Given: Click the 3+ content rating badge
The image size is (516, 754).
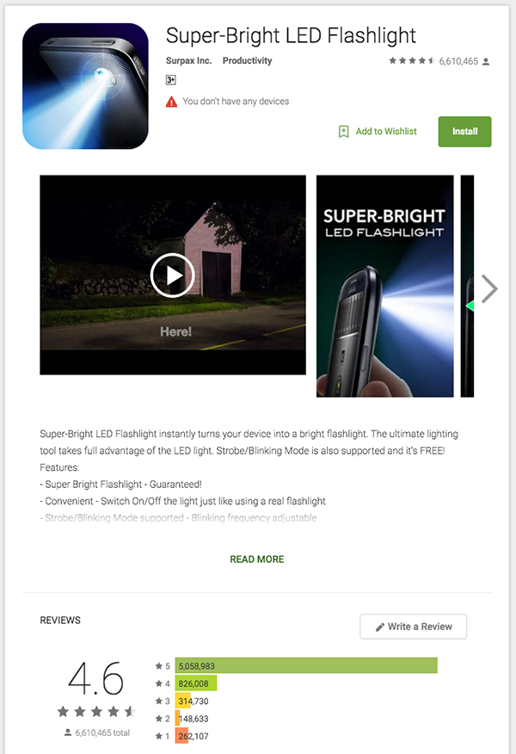Looking at the screenshot, I should click(x=170, y=80).
